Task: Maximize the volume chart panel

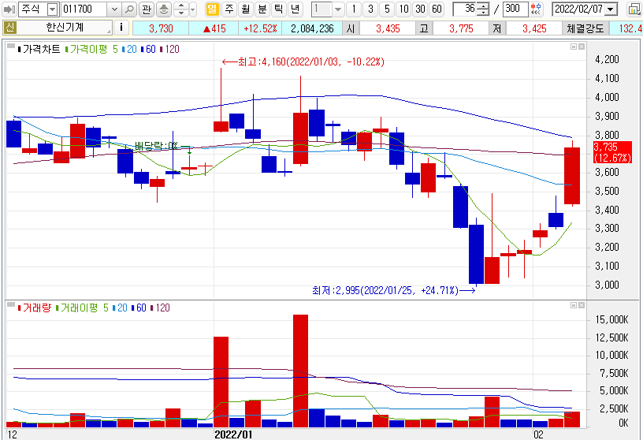Action: (x=574, y=305)
